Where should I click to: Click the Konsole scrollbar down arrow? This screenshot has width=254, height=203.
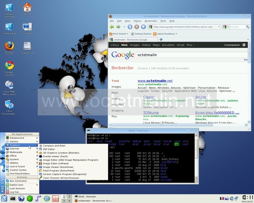pos(196,181)
